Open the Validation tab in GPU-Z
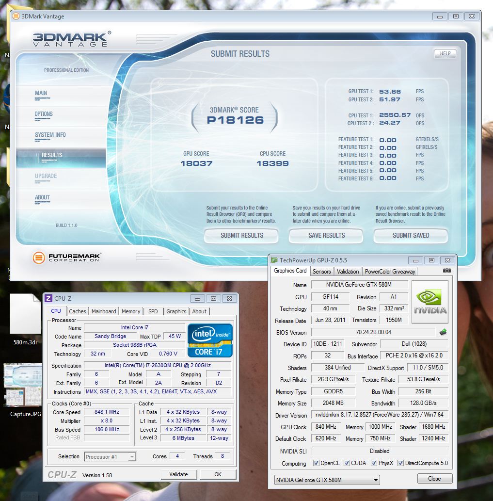This screenshot has width=493, height=501. 348,272
